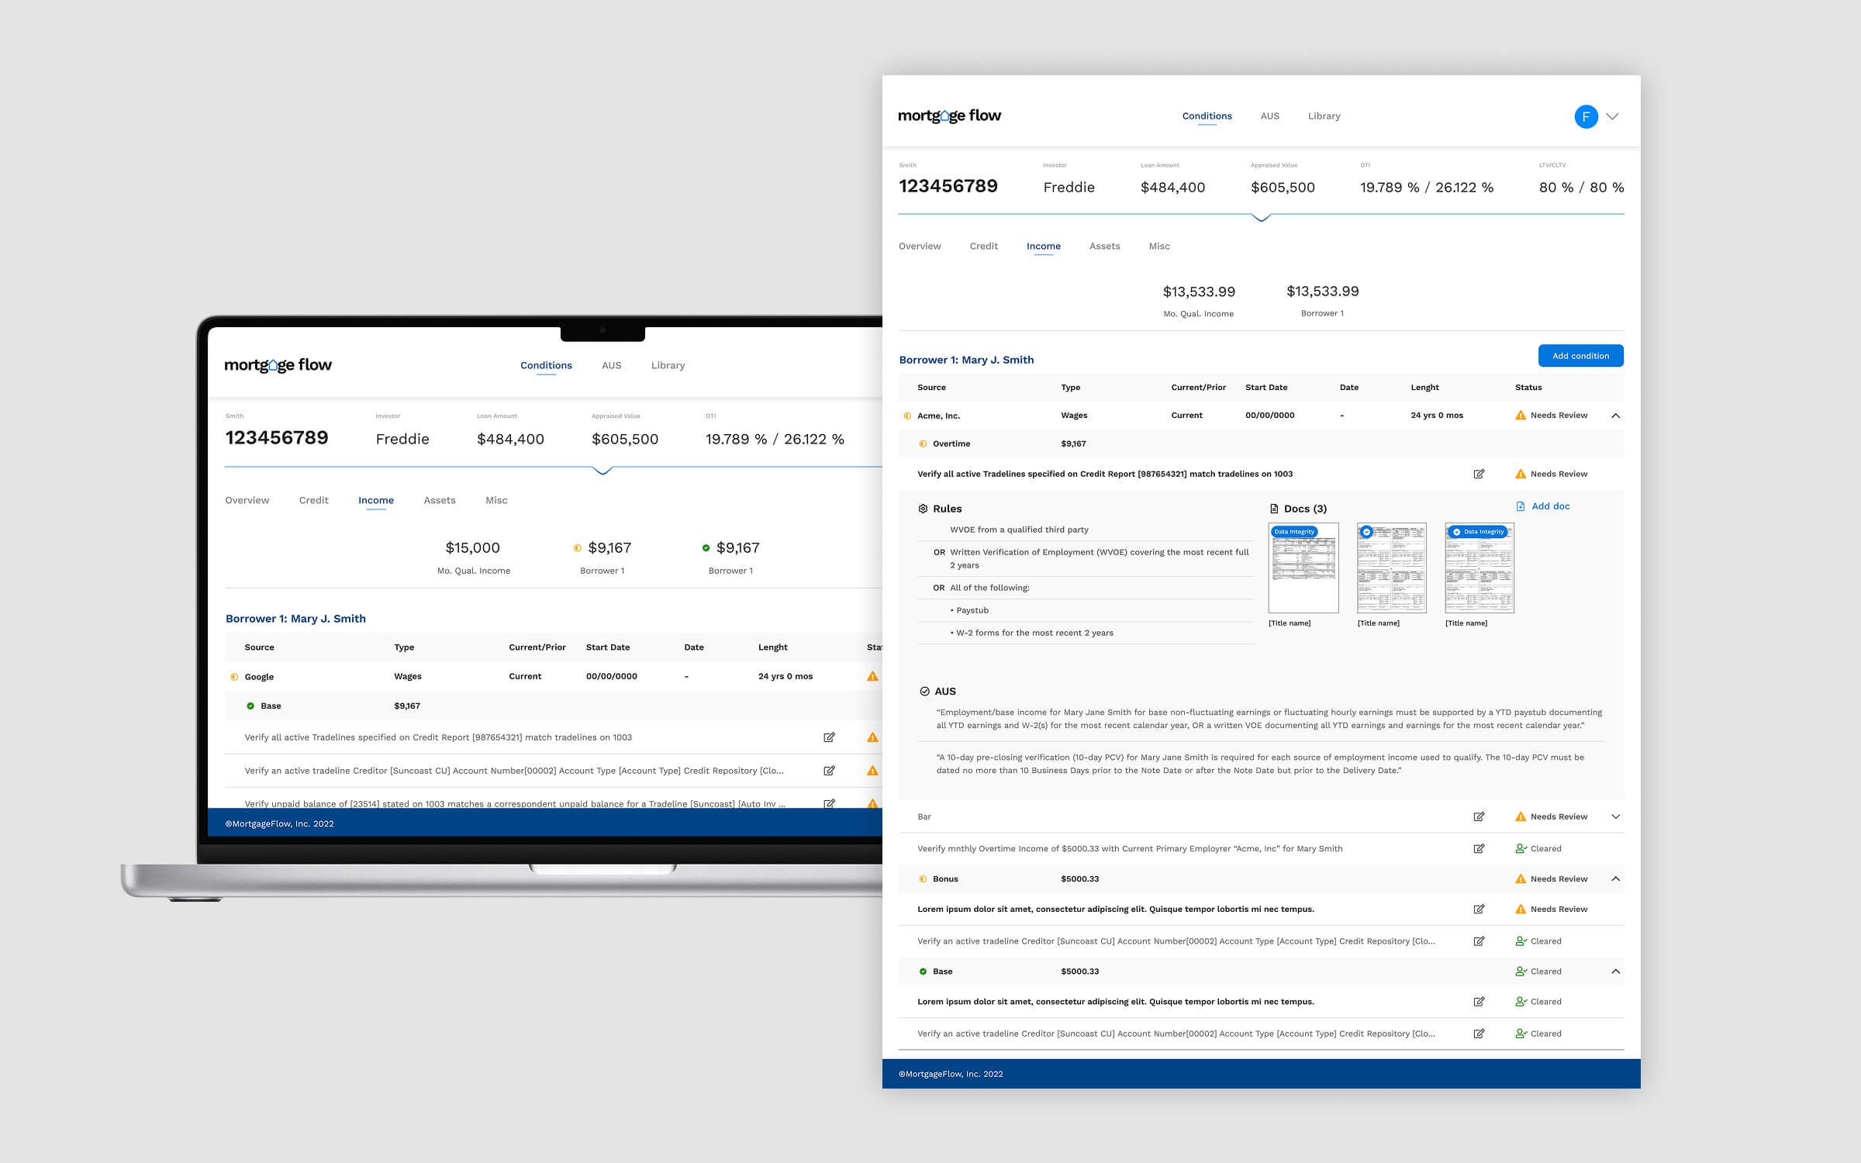
Task: Click the green status dot beside Base $5000.33
Action: [x=923, y=971]
